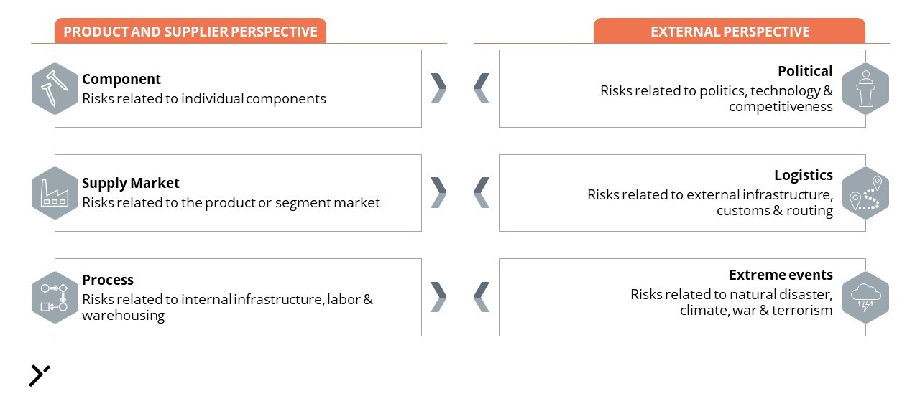
Task: Click the Component heading text
Action: click(121, 79)
